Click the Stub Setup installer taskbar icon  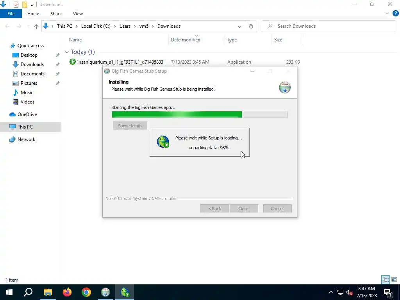(105, 292)
